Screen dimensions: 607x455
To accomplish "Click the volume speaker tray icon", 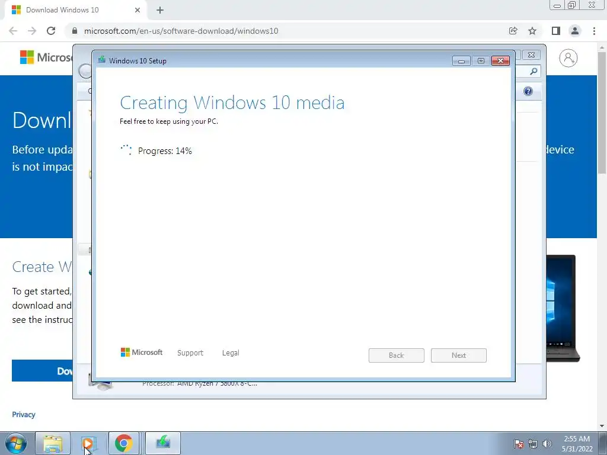I will [547, 444].
